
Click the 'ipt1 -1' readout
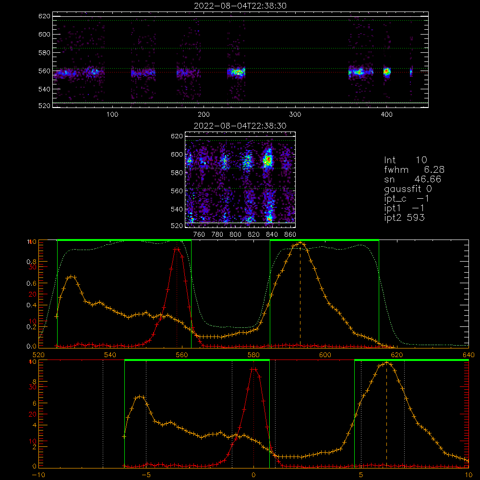(x=404, y=208)
